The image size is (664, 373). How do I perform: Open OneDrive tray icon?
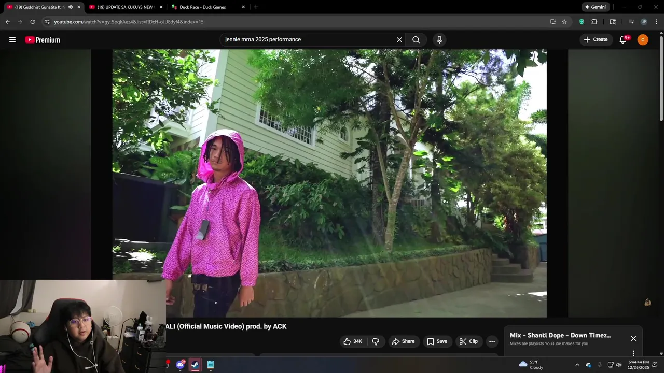588,365
